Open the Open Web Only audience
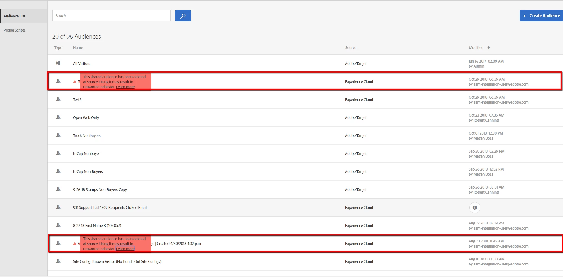 click(x=86, y=117)
